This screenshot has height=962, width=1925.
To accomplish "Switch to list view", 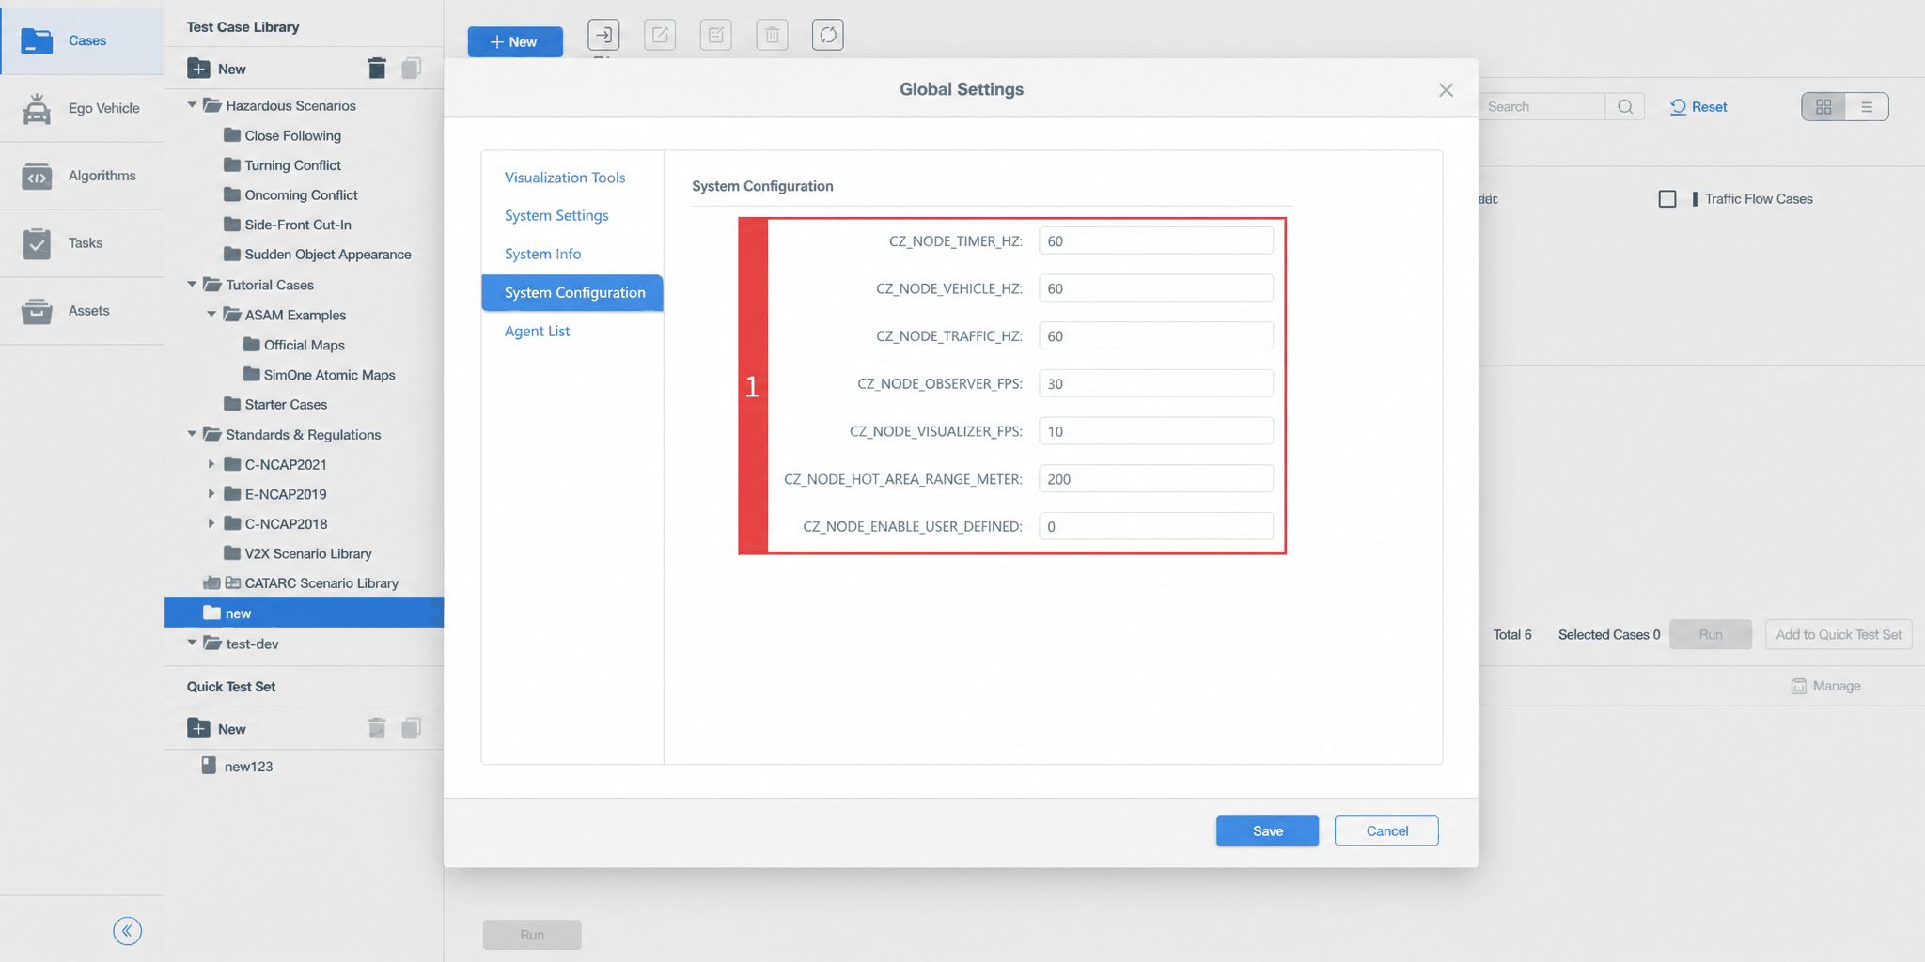I will pyautogui.click(x=1867, y=107).
